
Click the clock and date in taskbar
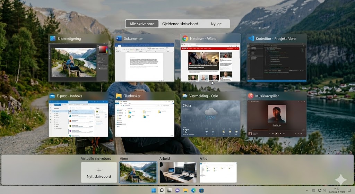[336, 191]
